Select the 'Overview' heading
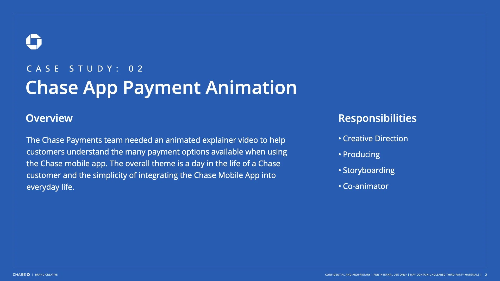 49,118
